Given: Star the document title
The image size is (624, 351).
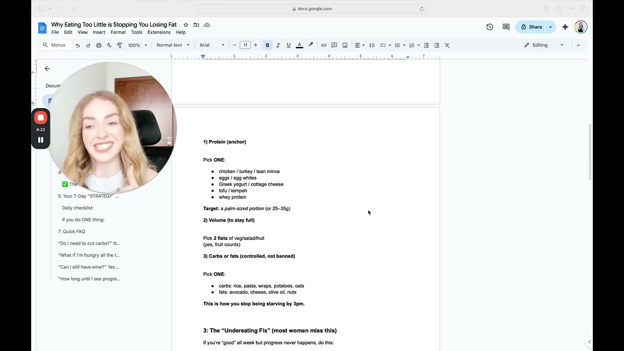Looking at the screenshot, I should pyautogui.click(x=186, y=25).
